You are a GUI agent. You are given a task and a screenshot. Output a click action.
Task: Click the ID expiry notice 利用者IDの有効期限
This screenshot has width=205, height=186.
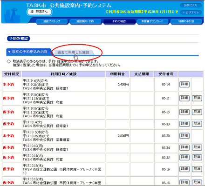(x=142, y=12)
